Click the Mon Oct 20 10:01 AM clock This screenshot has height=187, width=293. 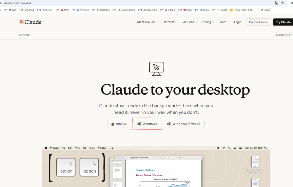[256, 148]
